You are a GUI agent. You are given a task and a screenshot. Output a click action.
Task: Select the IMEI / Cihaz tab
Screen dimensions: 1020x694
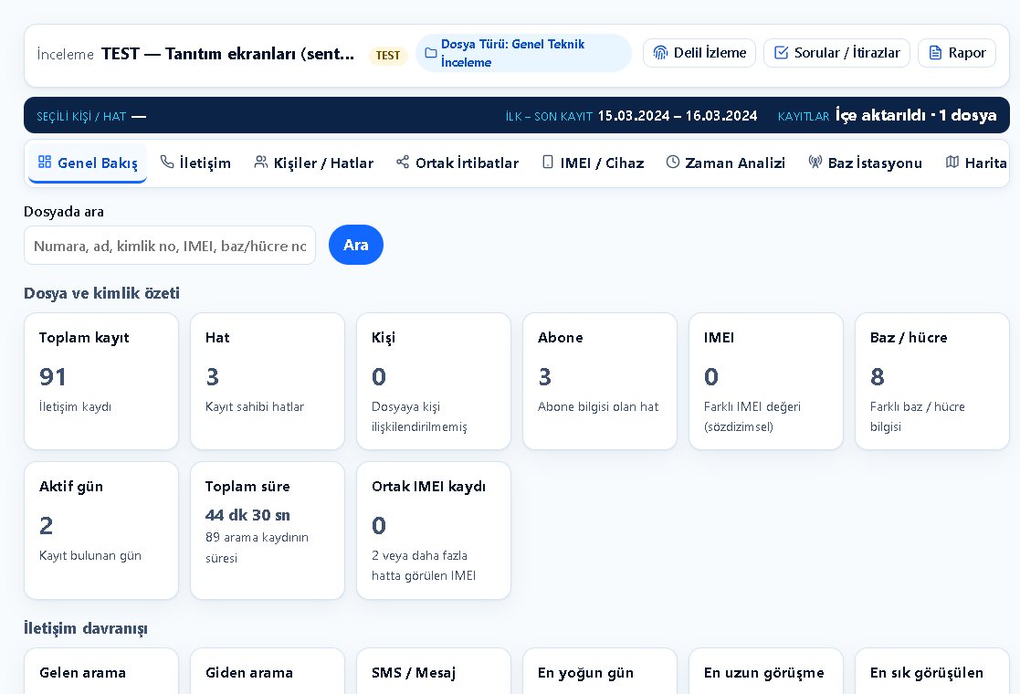tap(593, 163)
